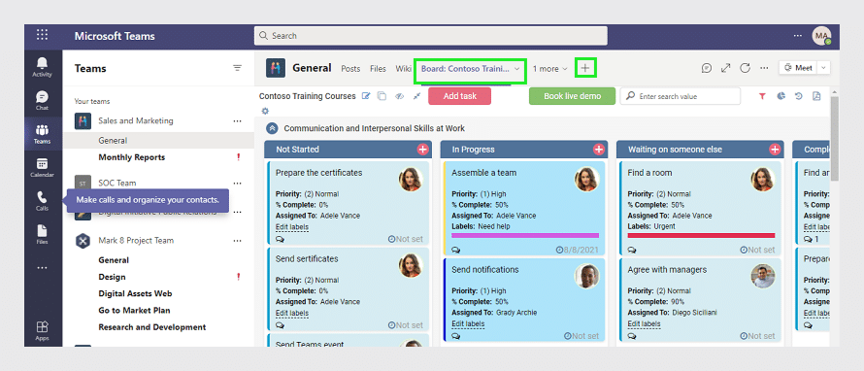The width and height of the screenshot is (864, 371).
Task: Show more apps via the sidebar ellipsis
Action: tap(43, 268)
